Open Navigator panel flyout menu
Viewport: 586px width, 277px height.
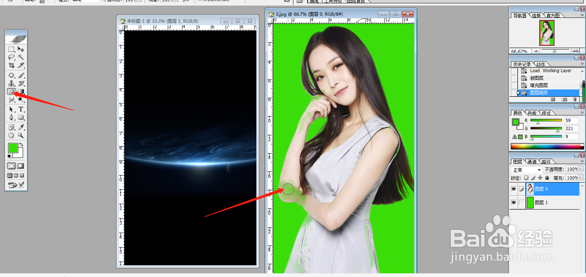(582, 15)
